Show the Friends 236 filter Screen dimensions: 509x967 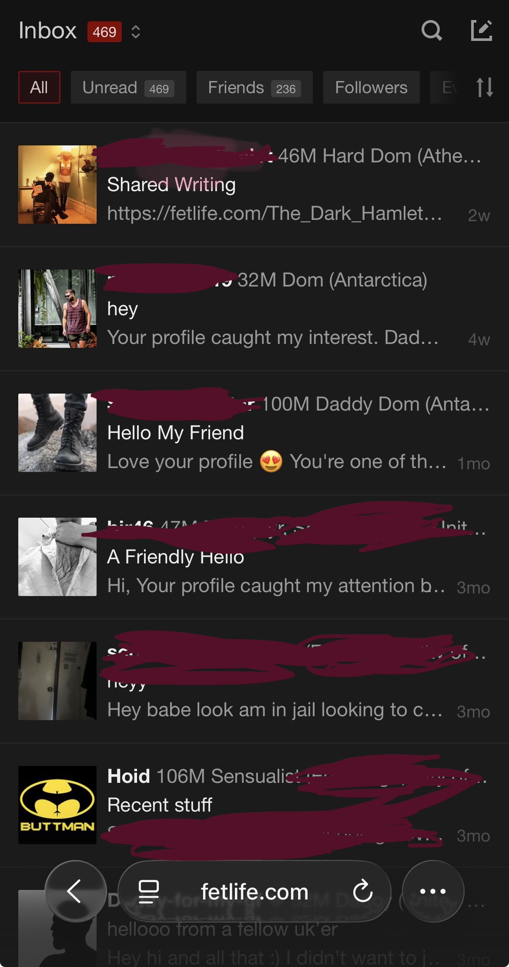(x=254, y=87)
